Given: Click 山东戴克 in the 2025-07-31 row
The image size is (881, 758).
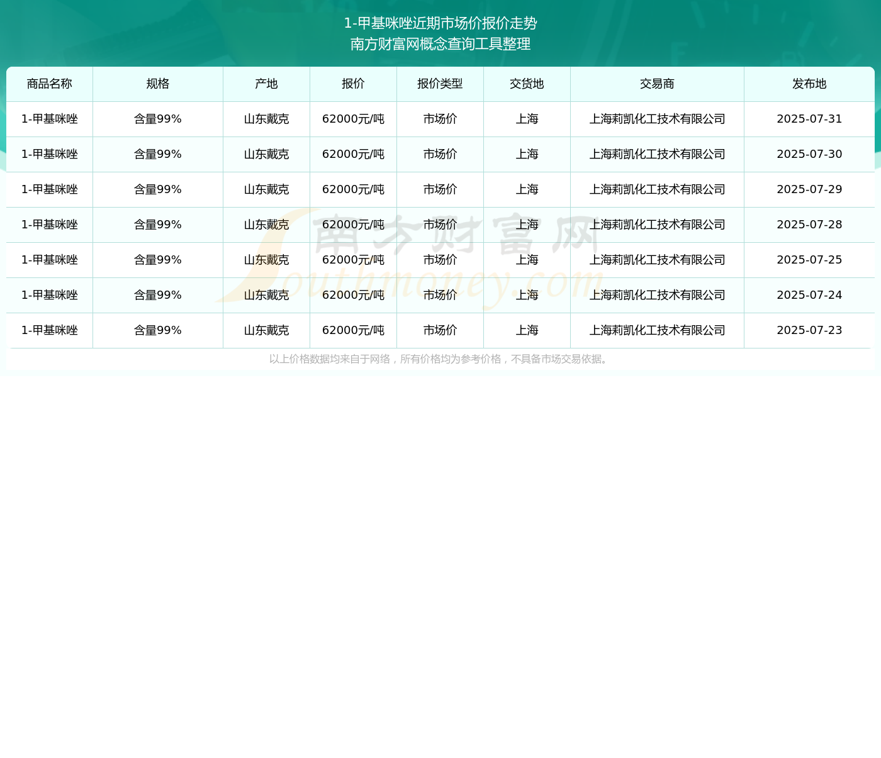Looking at the screenshot, I should [x=266, y=119].
